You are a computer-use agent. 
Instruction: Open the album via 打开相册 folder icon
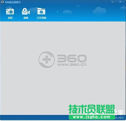coord(41,11)
